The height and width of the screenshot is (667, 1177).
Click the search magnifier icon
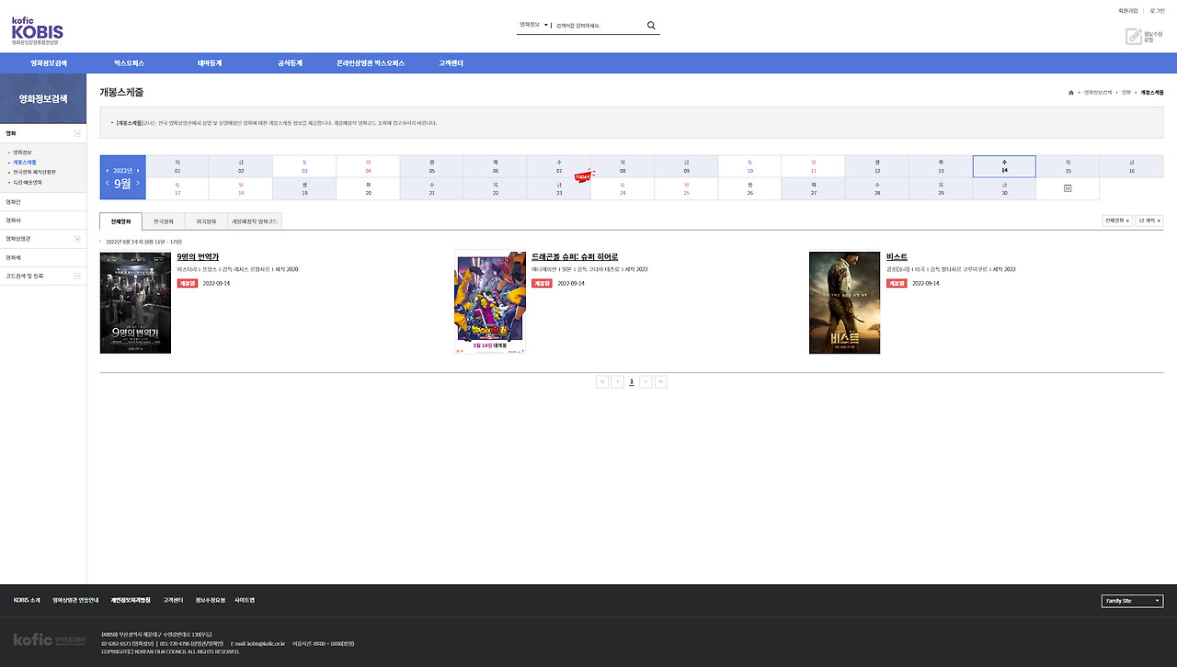651,25
